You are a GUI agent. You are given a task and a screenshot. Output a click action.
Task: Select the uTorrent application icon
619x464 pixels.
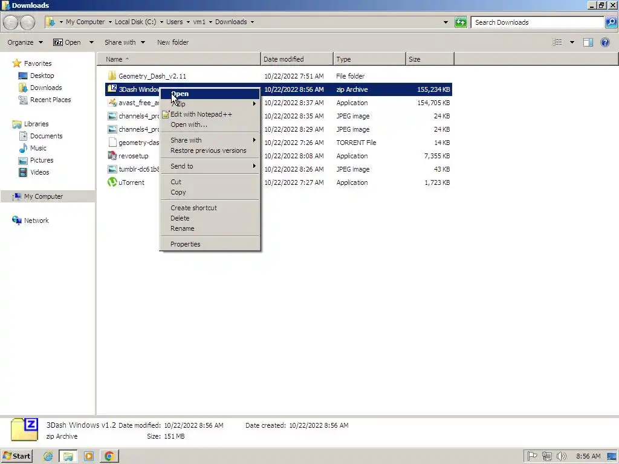click(x=112, y=182)
